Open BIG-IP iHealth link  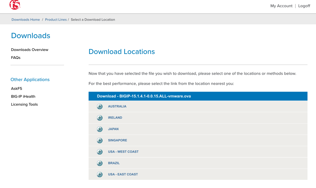23,96
